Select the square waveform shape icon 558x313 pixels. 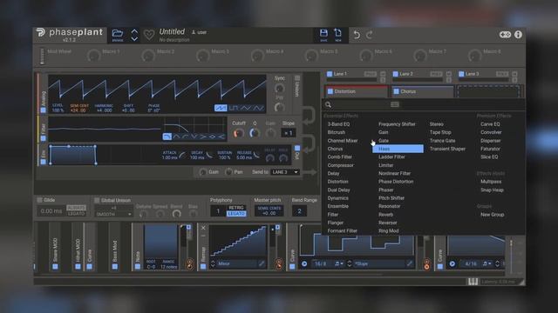tap(234, 108)
